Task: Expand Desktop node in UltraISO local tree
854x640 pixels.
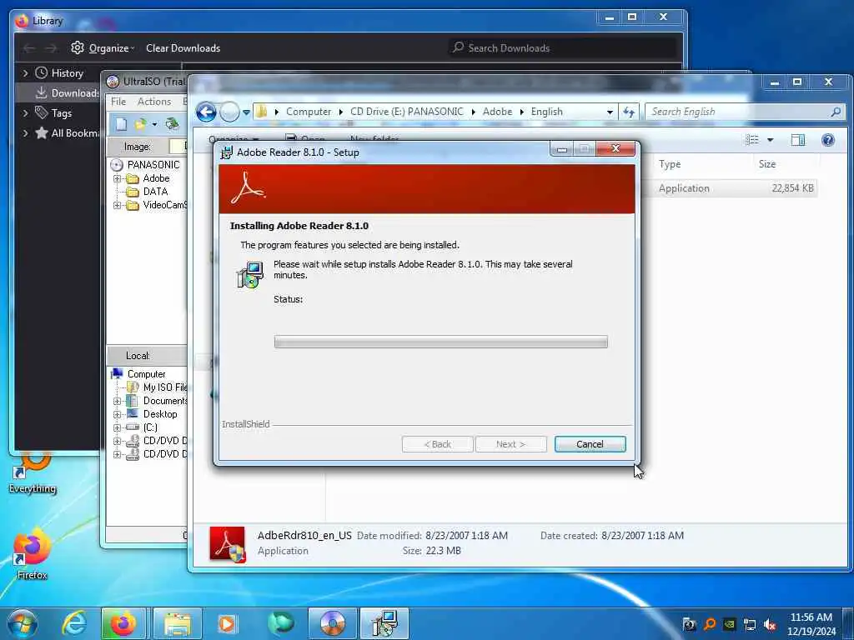Action: (117, 414)
